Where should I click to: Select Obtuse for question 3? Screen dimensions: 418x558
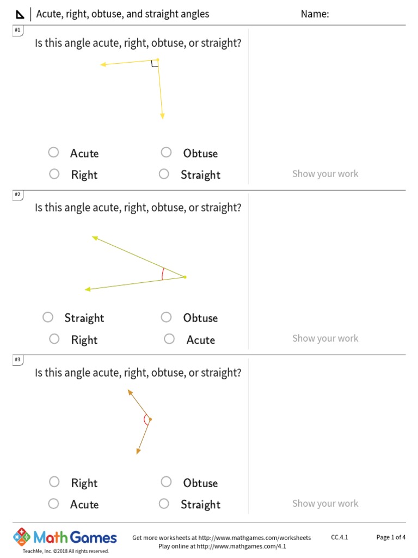pos(167,482)
